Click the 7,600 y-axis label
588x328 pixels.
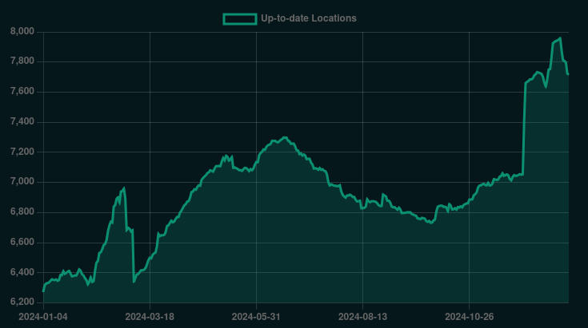point(22,92)
